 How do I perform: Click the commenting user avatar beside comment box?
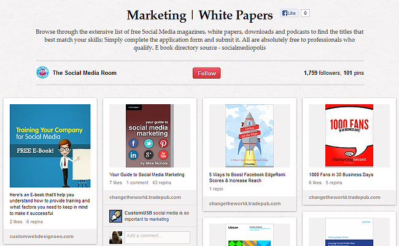point(115,237)
